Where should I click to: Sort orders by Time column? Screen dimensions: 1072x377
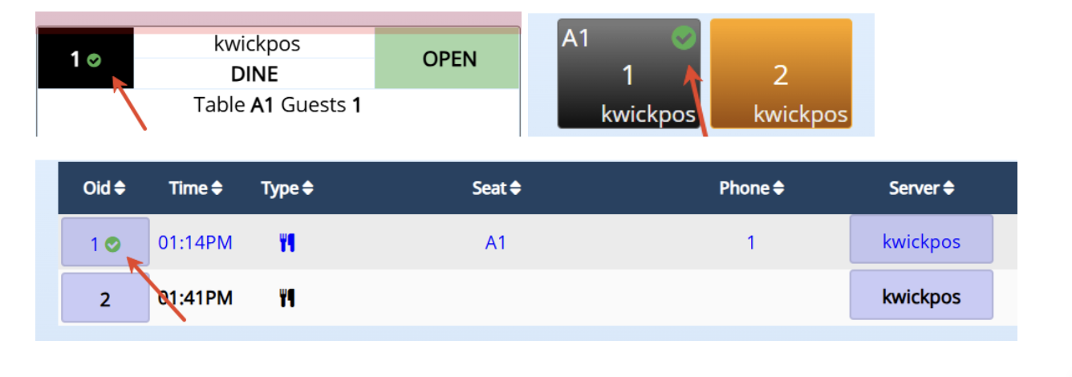[x=196, y=188]
